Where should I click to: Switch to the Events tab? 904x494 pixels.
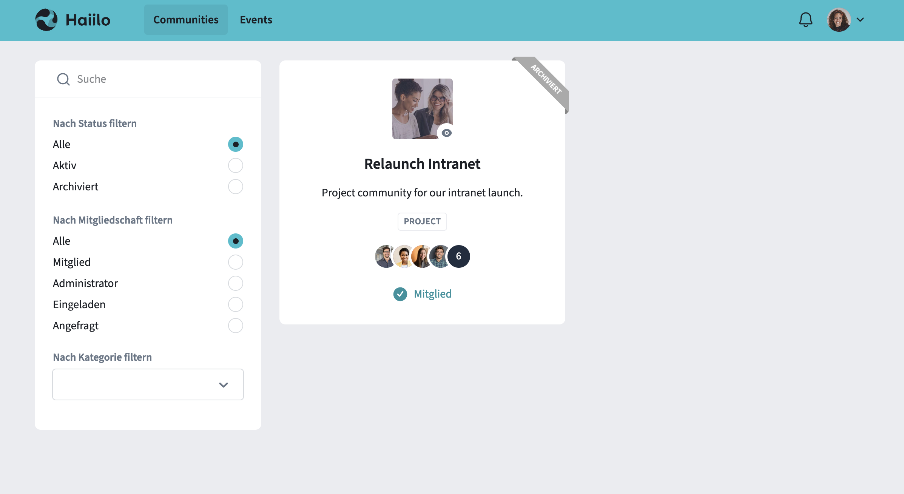256,20
